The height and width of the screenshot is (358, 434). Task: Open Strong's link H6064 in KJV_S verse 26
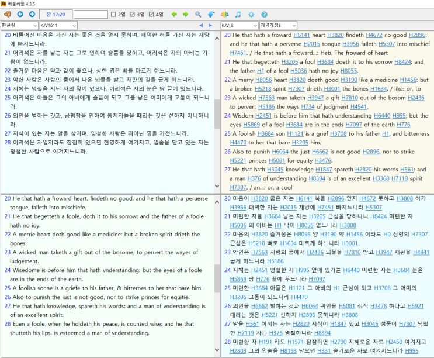[280, 152]
